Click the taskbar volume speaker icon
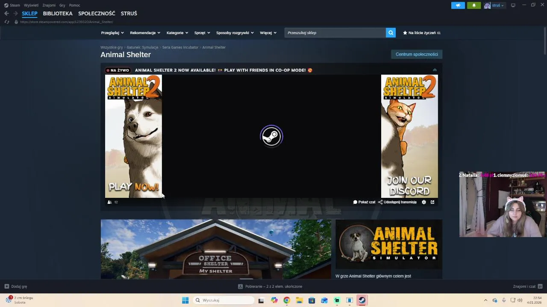 coord(520,300)
